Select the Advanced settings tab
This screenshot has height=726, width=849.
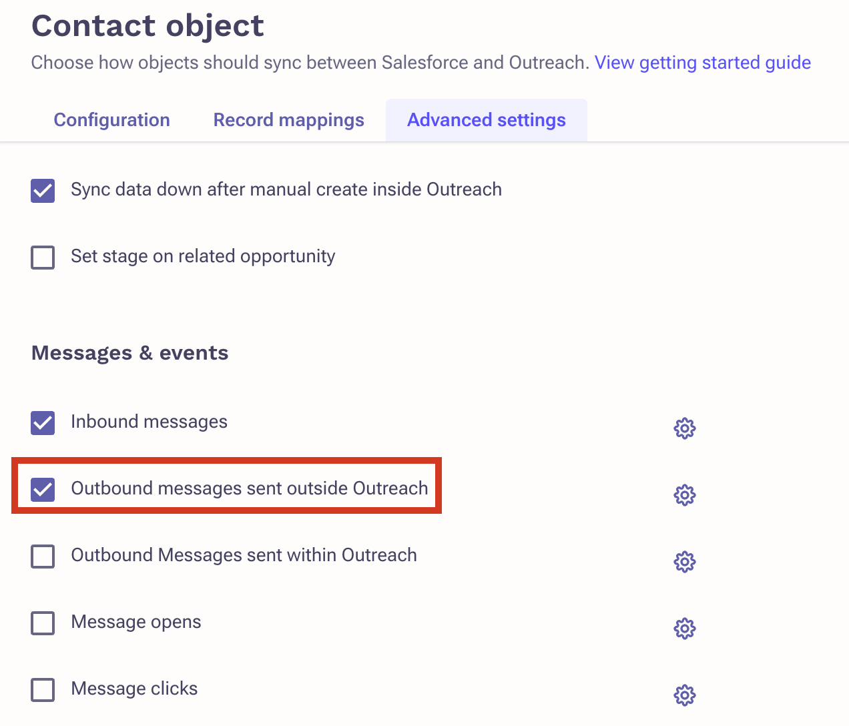487,120
